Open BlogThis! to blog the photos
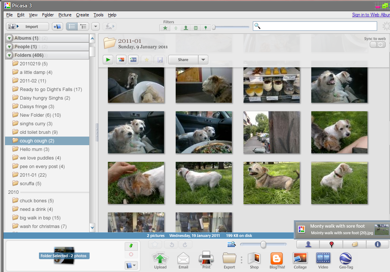390x272 pixels. coord(277,259)
